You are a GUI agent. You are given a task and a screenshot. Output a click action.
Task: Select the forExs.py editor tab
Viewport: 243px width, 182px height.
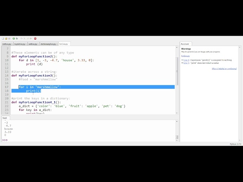[63, 44]
